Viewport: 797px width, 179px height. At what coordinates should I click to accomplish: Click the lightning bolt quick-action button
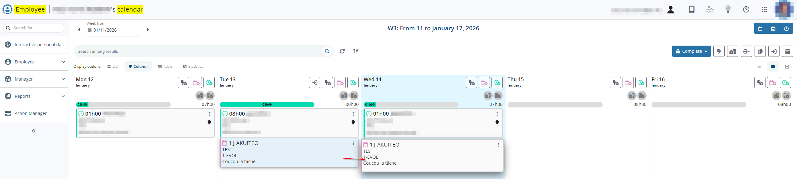[x=719, y=51]
